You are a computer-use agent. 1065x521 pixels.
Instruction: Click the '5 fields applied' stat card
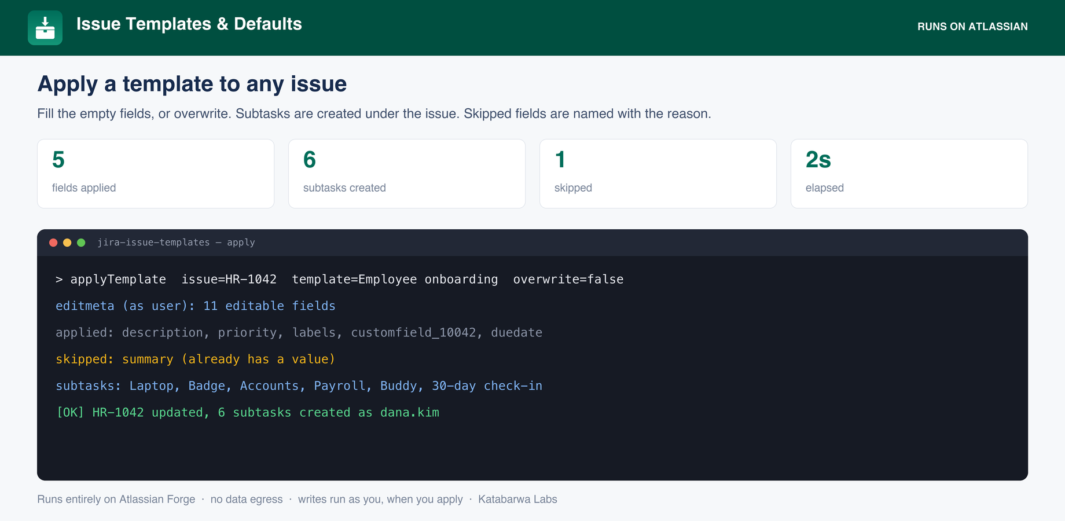click(156, 174)
